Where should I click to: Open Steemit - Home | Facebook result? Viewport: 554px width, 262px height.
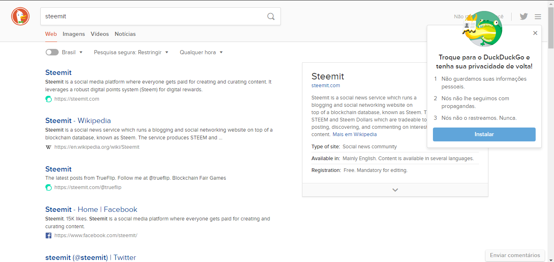click(x=91, y=209)
